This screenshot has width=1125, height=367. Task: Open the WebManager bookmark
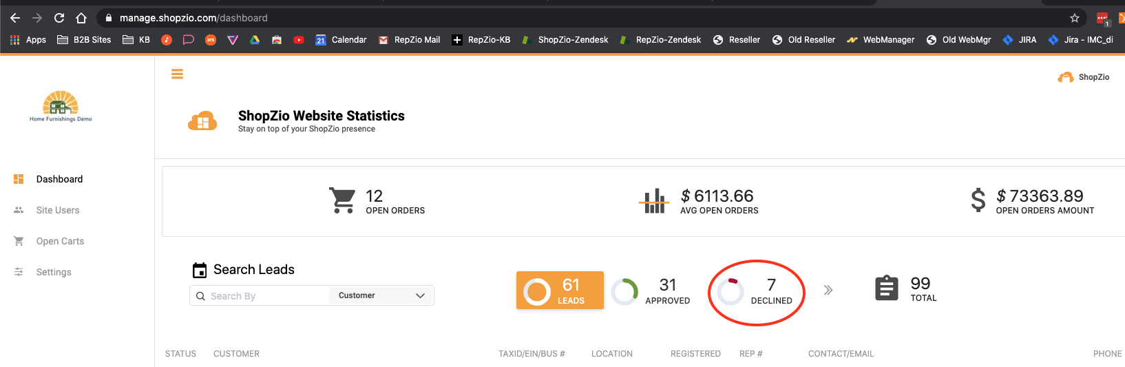tap(881, 40)
